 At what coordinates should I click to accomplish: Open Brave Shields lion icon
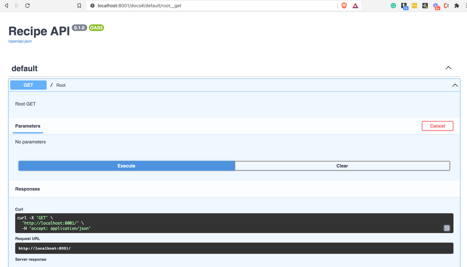pyautogui.click(x=344, y=6)
